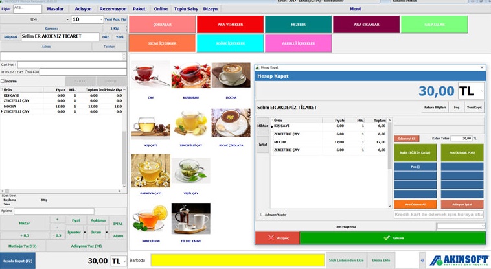The height and width of the screenshot is (269, 491).
Task: Pick the KUŞBURNU tea thumbnail
Action: tap(190, 75)
